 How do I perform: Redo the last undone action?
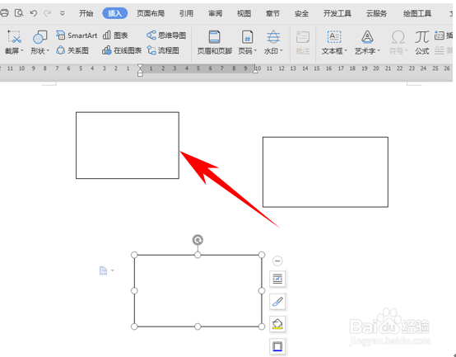47,13
